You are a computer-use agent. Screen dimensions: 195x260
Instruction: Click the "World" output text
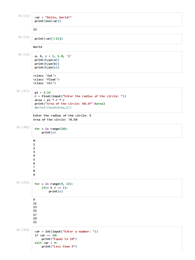[x=38, y=47]
